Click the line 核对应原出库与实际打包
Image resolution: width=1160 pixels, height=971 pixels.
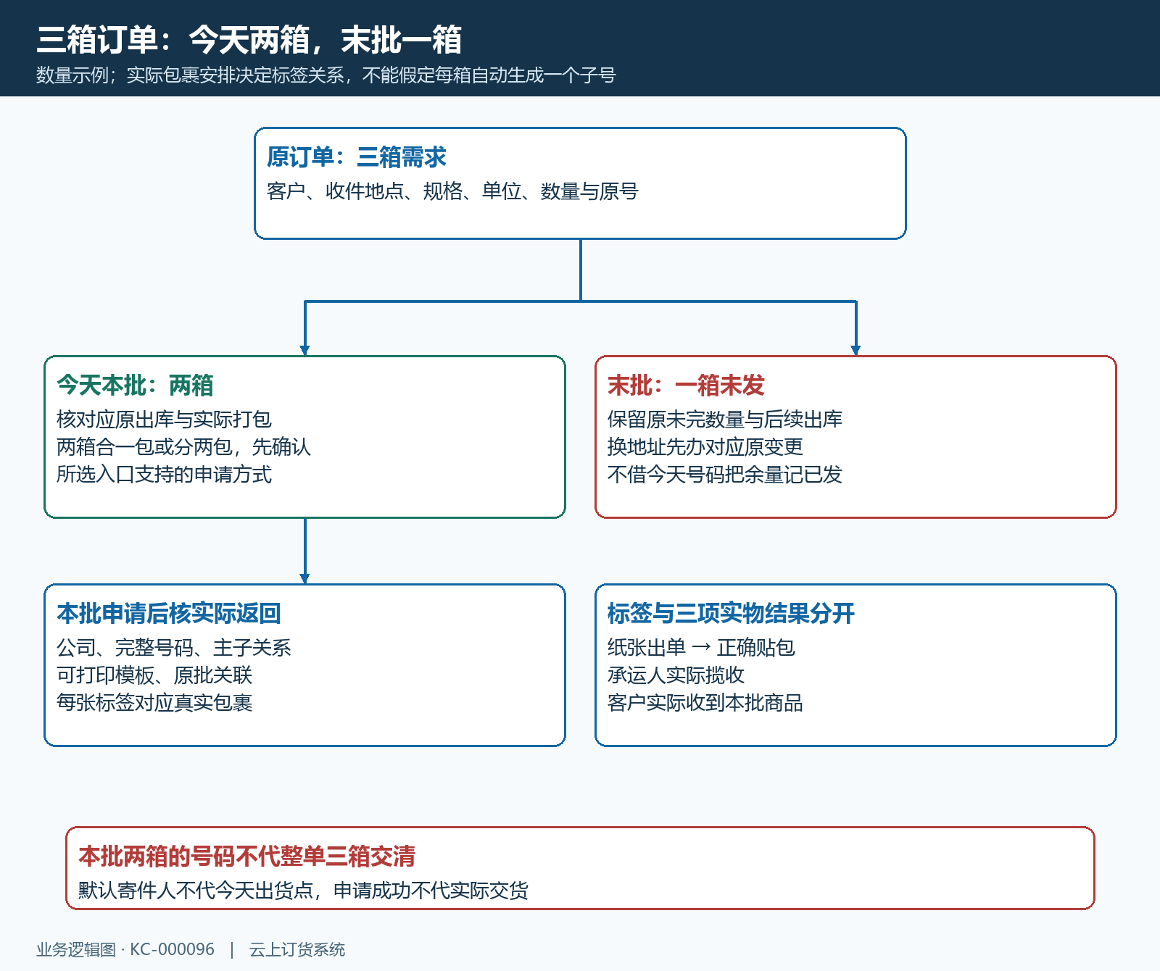164,420
